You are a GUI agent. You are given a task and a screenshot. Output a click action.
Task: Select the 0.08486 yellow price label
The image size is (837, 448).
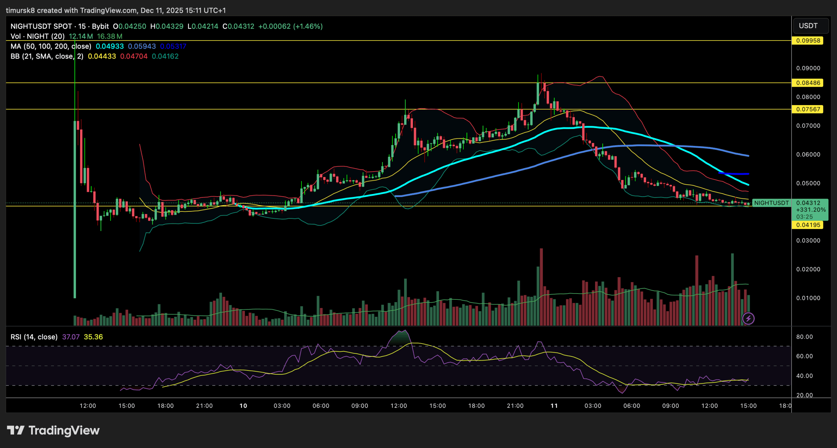coord(808,83)
